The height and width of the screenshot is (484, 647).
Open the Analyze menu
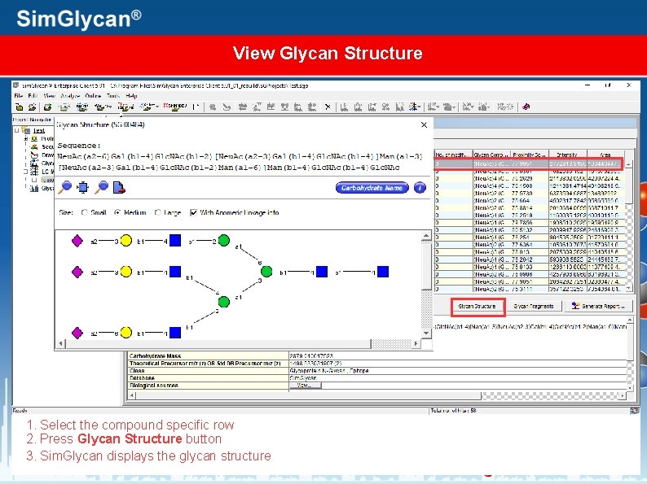(x=70, y=95)
